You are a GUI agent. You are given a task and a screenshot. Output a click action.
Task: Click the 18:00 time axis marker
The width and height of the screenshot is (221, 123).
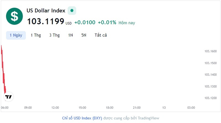pos(109,108)
